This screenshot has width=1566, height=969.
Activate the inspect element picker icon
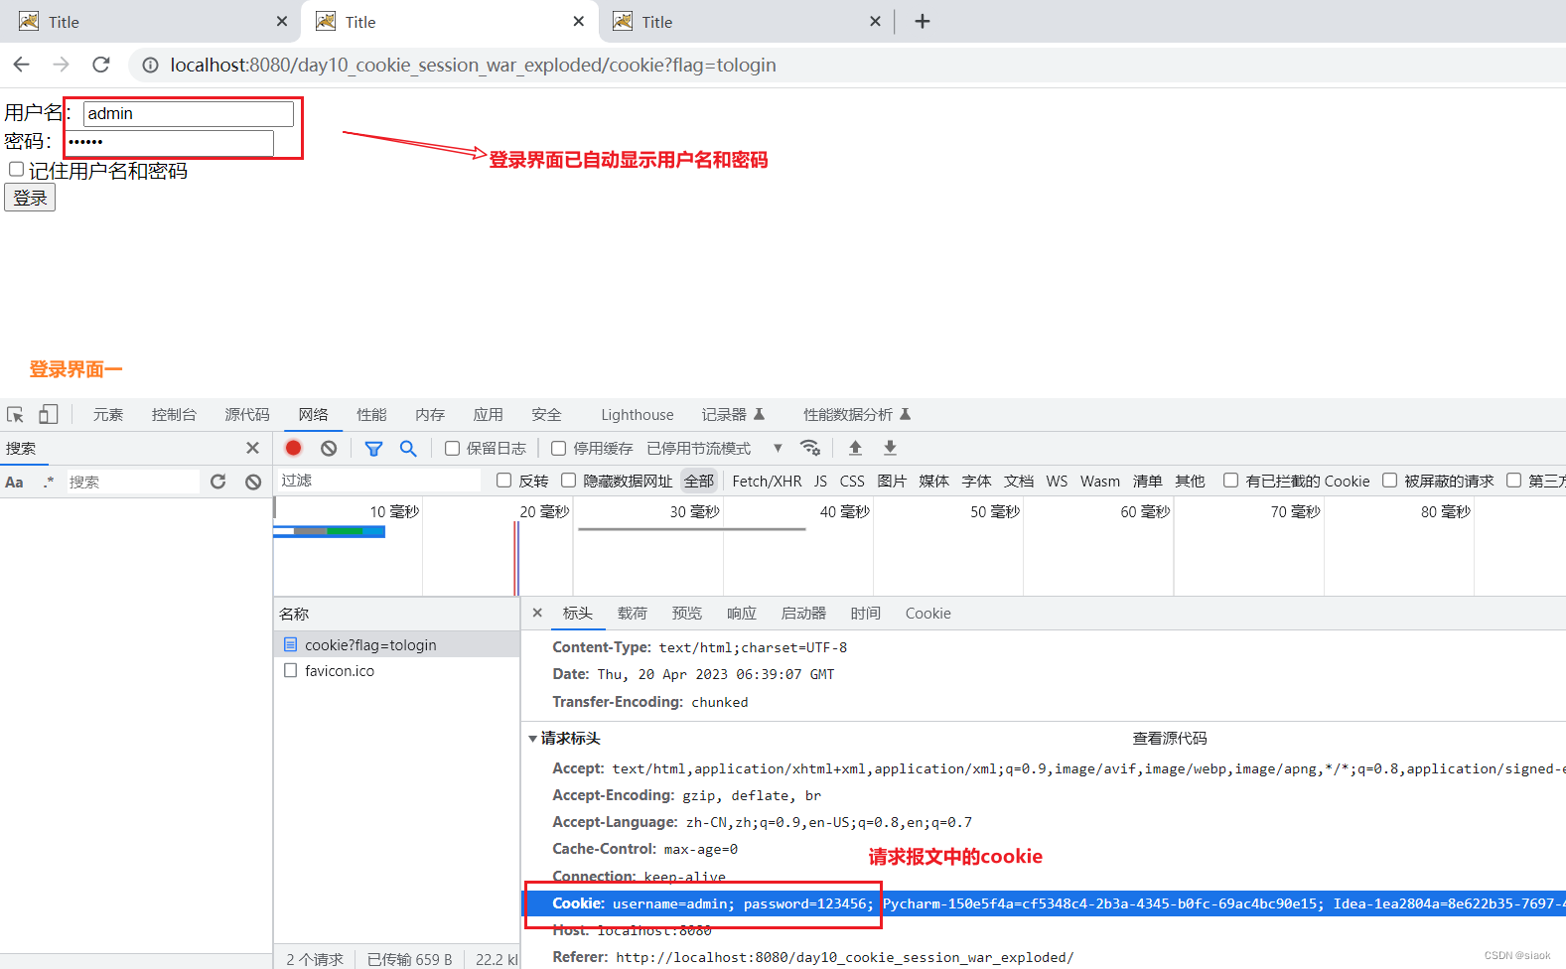(x=15, y=414)
